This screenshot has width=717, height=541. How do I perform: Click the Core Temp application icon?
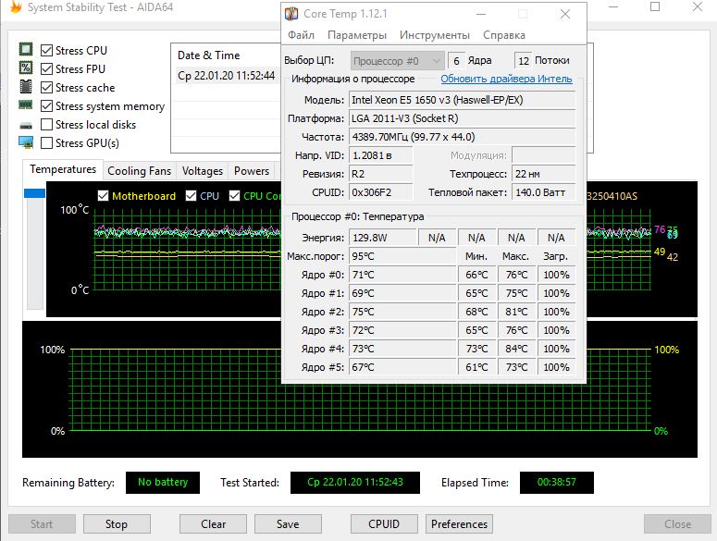coord(291,14)
